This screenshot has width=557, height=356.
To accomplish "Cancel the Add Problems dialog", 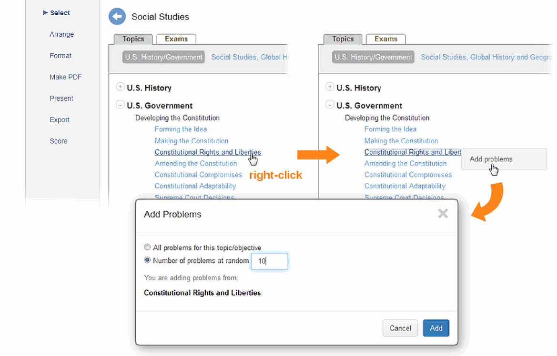I will [400, 328].
